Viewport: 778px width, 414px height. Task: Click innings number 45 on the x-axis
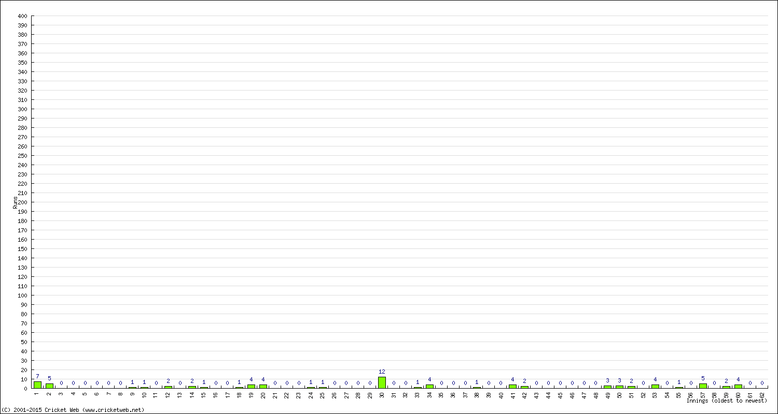[x=560, y=395]
